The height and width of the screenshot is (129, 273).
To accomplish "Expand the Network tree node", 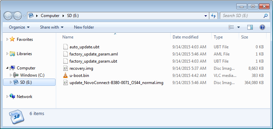I will pos(7,97).
